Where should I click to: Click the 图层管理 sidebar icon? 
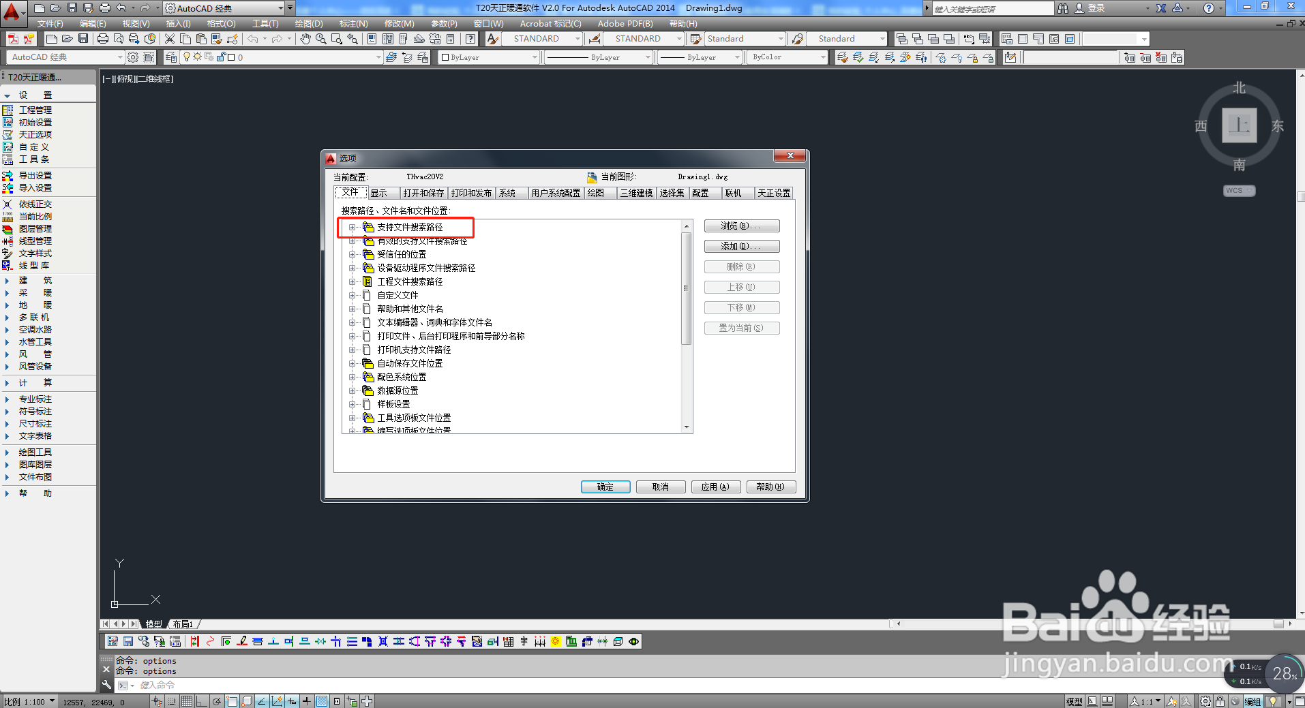pyautogui.click(x=8, y=229)
